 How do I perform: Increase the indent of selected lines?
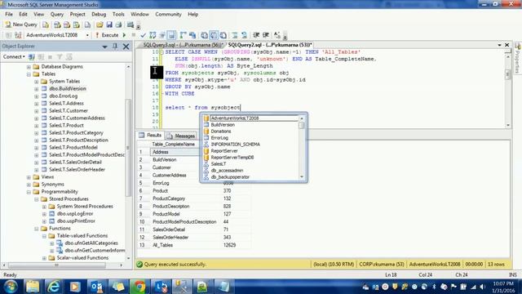(266, 35)
